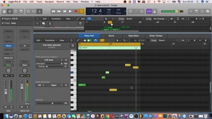Screen dimensions: 212x119
Task: Switch to the Smart Tempo tab
Action: [x=156, y=36]
